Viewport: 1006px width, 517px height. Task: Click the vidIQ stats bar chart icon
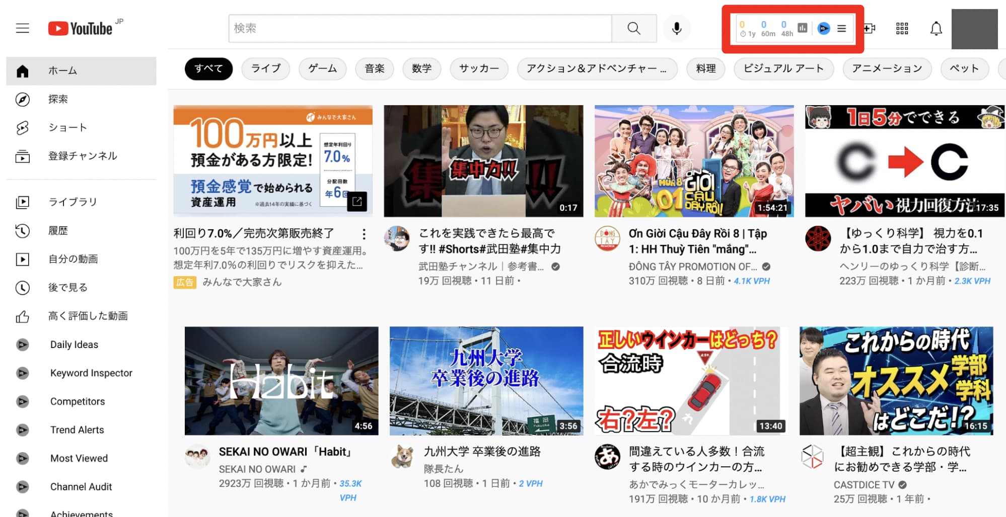803,28
